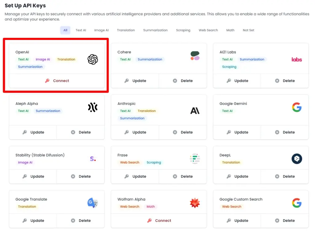The image size is (315, 235).
Task: Open the Not Set filter tab
Action: (x=248, y=30)
